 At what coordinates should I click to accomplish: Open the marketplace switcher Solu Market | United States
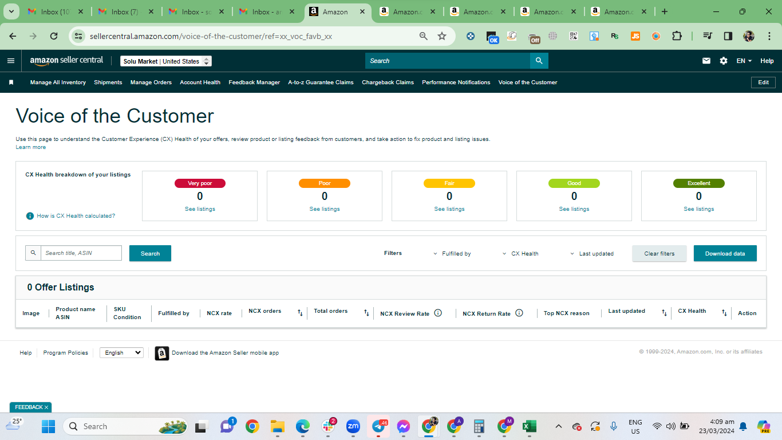tap(166, 61)
